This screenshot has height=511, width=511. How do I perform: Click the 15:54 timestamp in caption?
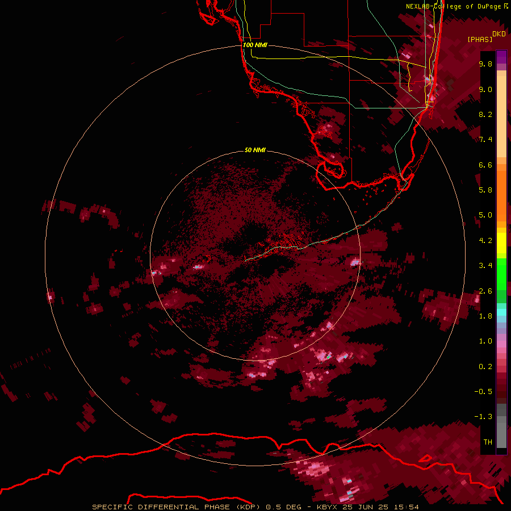(x=407, y=507)
